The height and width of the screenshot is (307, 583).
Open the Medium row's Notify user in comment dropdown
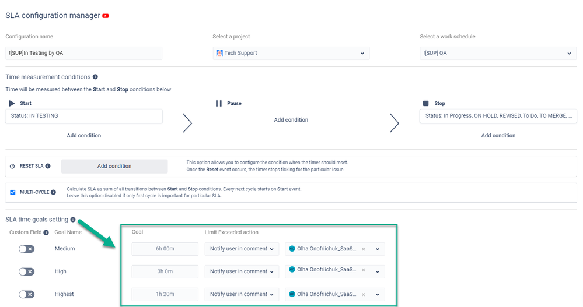coord(242,249)
